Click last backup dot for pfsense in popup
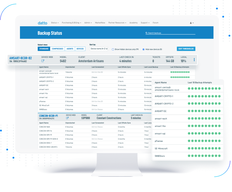This screenshot has height=192, width=232. (x=219, y=141)
